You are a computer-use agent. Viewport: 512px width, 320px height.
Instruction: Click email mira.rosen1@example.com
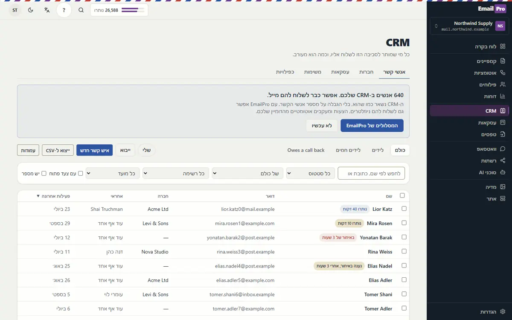coord(245,223)
